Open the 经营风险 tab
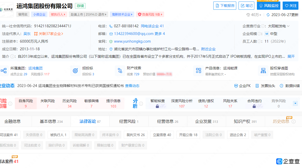 tap(129, 122)
